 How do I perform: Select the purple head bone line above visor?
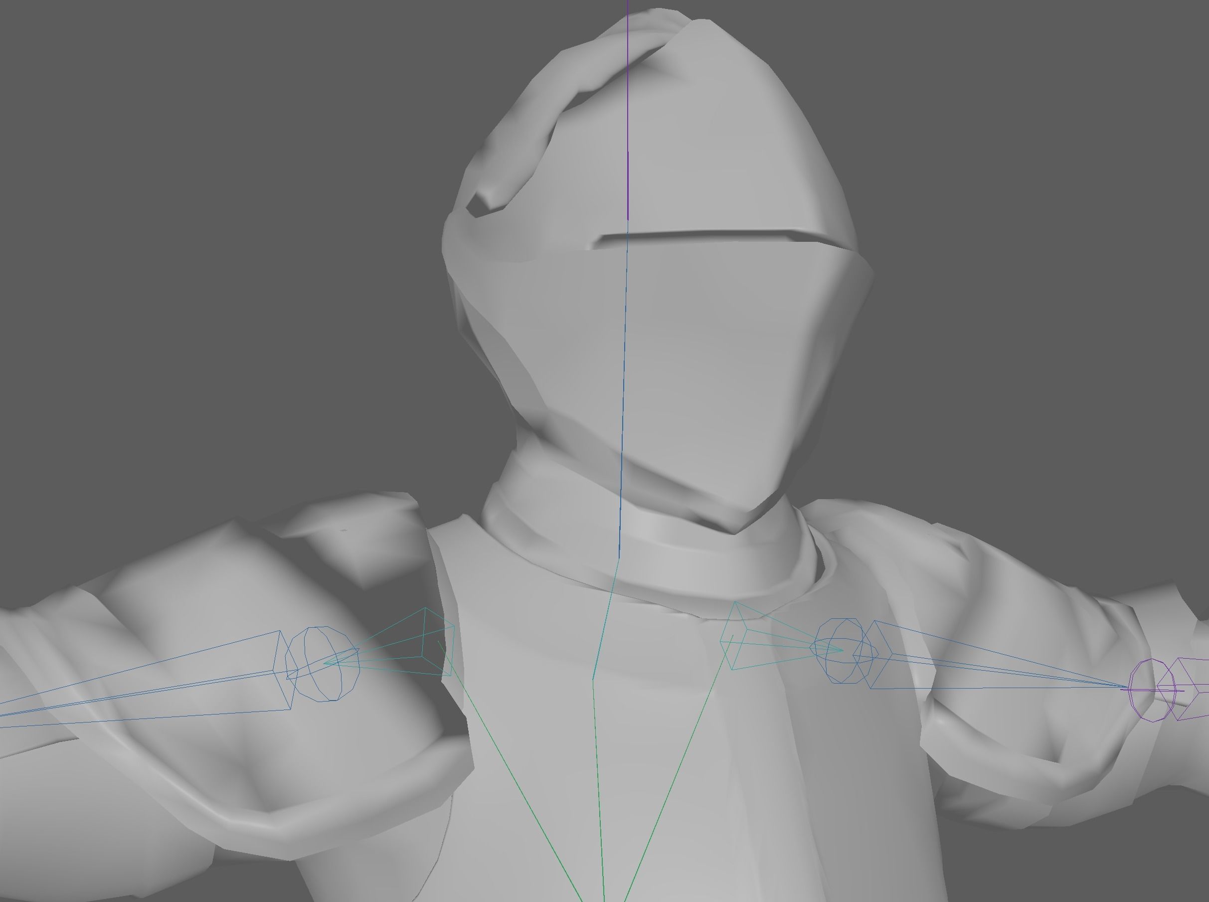[628, 109]
